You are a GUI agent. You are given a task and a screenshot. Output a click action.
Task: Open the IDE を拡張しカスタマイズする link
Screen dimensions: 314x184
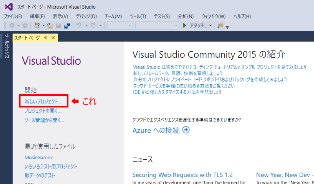coord(177,92)
